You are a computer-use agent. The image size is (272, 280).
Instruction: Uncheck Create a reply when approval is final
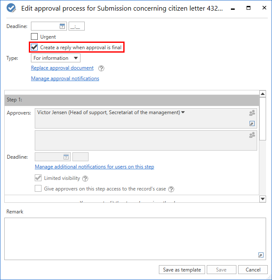[x=35, y=48]
